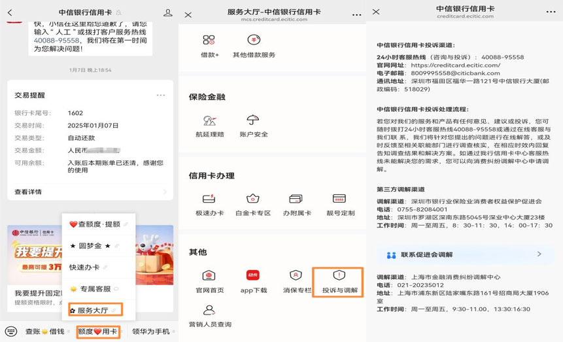This screenshot has width=563, height=342.
Task: Close the complaint-channel page with the X
Action: coord(376,12)
